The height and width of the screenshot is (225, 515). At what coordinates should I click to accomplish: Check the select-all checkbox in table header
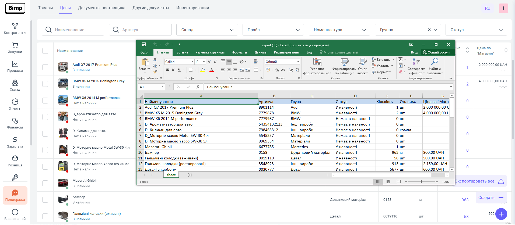[x=45, y=51]
